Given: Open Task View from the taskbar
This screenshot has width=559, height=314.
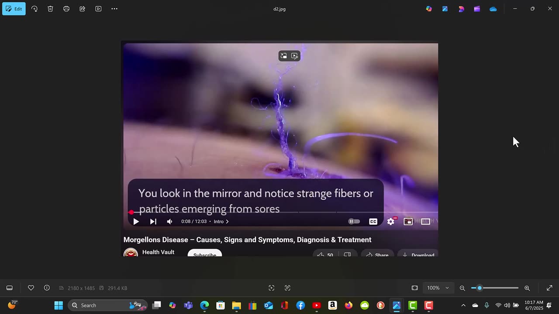Looking at the screenshot, I should click(x=157, y=305).
